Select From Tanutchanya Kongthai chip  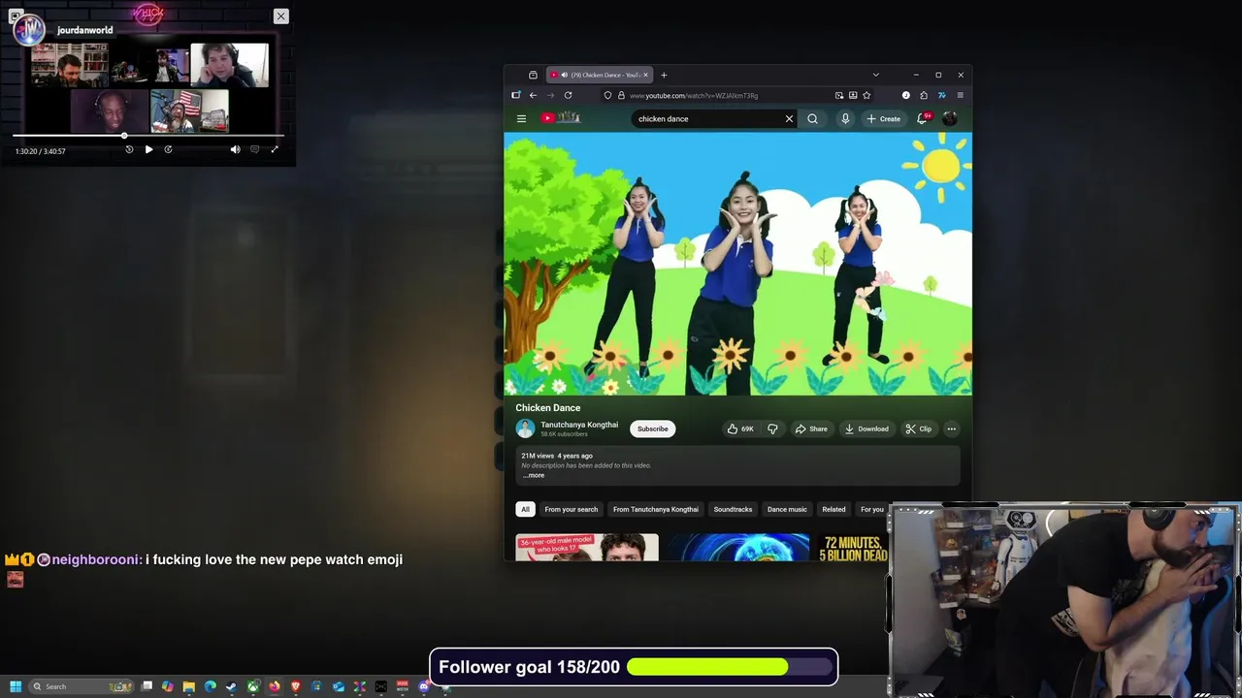656,509
